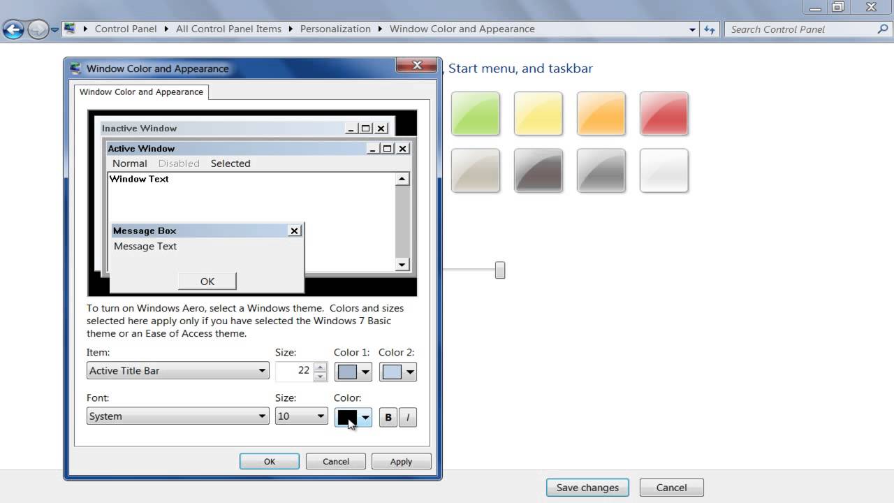
Task: Click the Message Text label in the preview
Action: point(145,246)
